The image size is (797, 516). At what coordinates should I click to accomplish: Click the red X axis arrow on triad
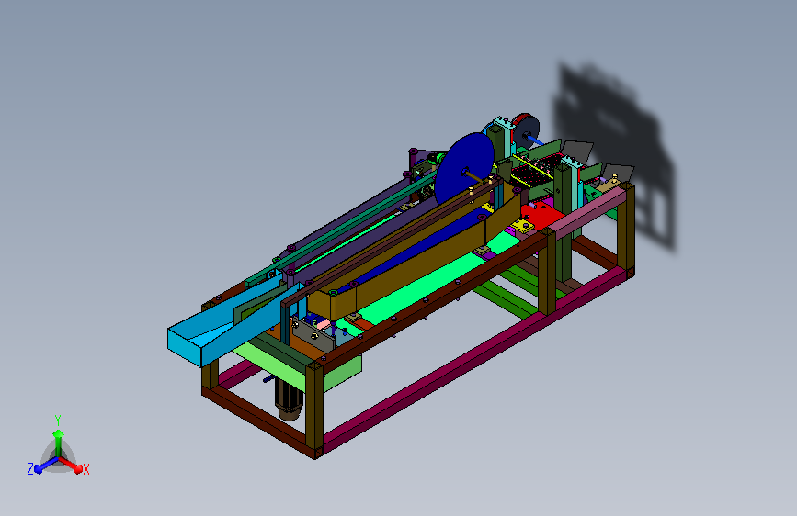(x=73, y=465)
